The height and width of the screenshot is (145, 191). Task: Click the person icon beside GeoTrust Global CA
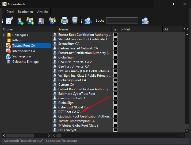pyautogui.click(x=55, y=98)
